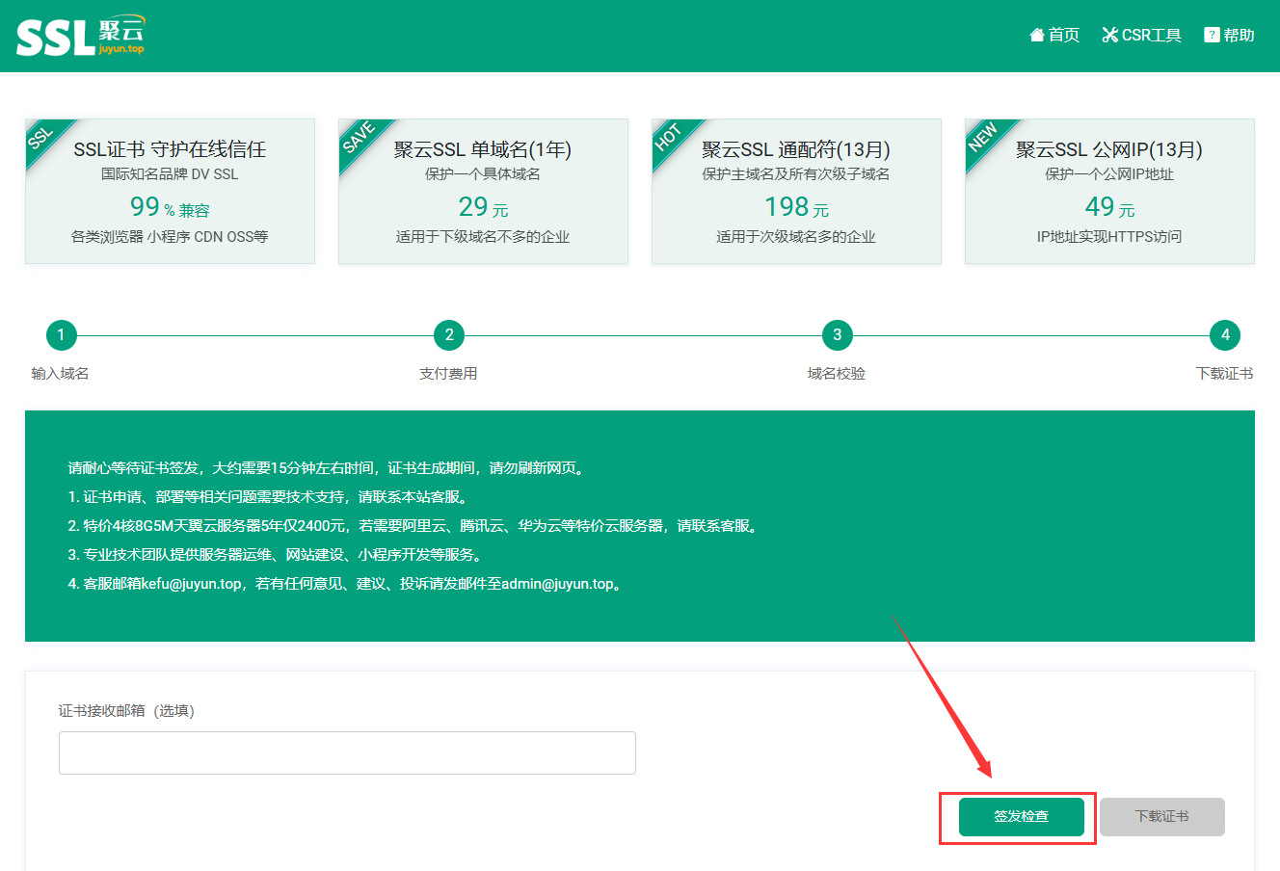1280x871 pixels.
Task: Click the 下载证书 step label under step 4
Action: [1224, 374]
